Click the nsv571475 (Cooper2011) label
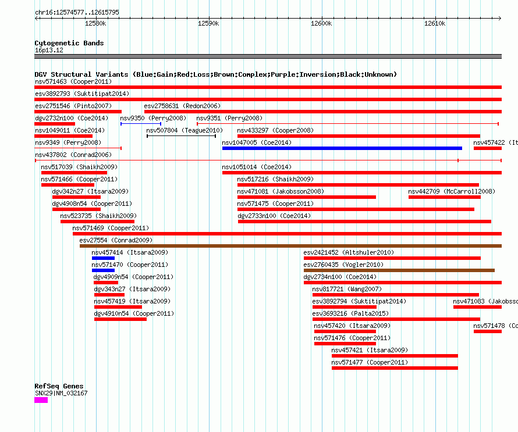 [x=275, y=203]
